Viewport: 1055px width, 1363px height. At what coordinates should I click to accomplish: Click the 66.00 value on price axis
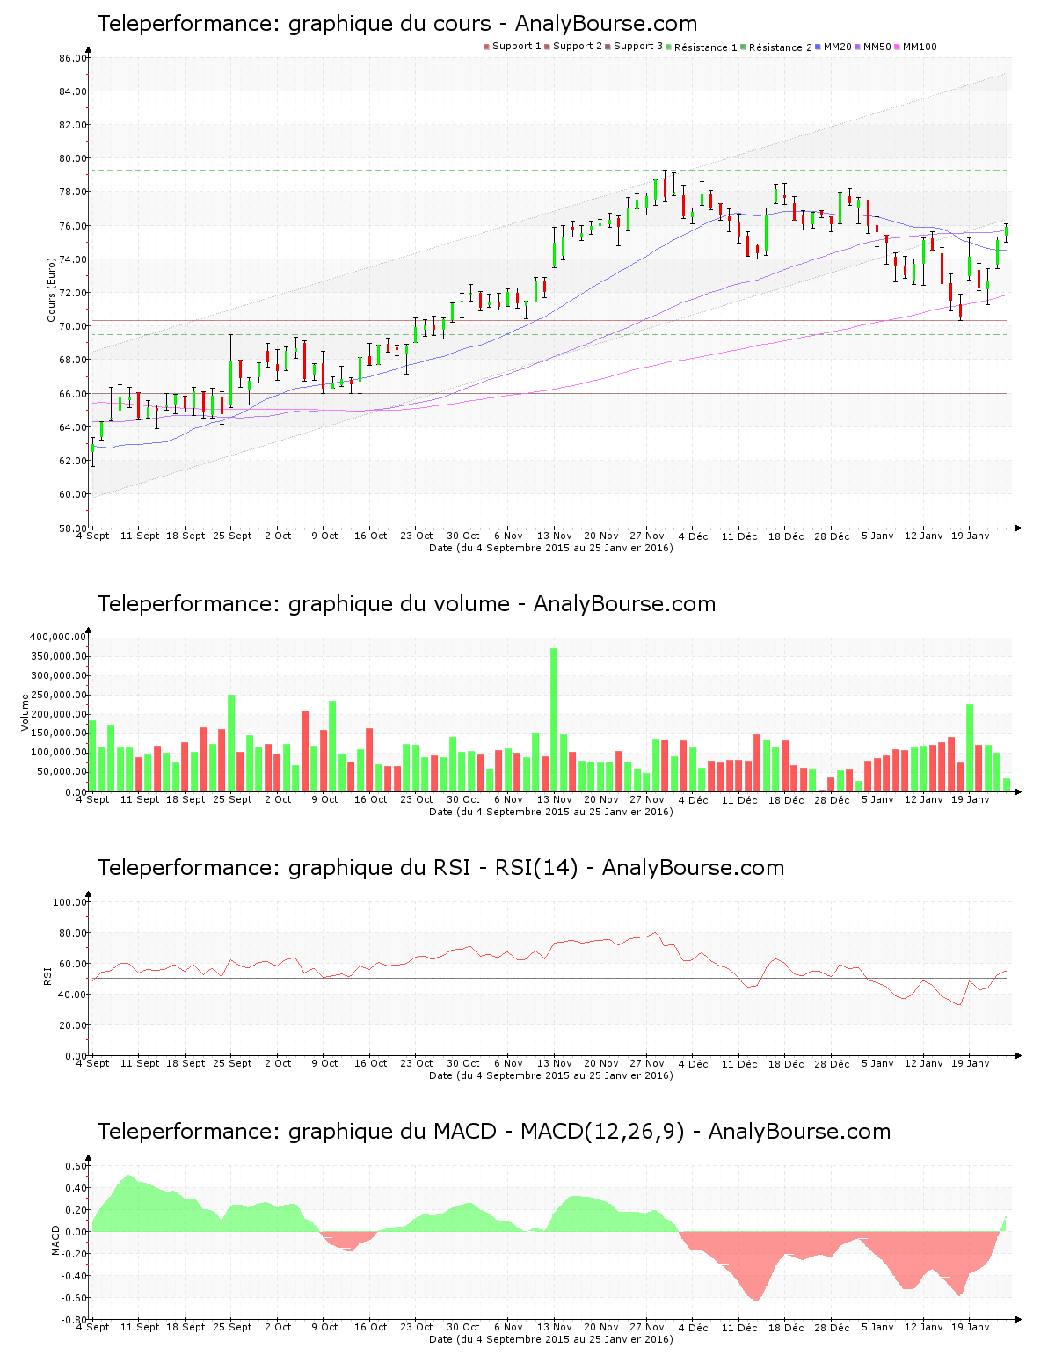73,394
